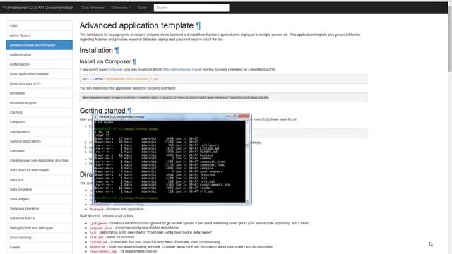Open the Class reference menu item

[93, 8]
